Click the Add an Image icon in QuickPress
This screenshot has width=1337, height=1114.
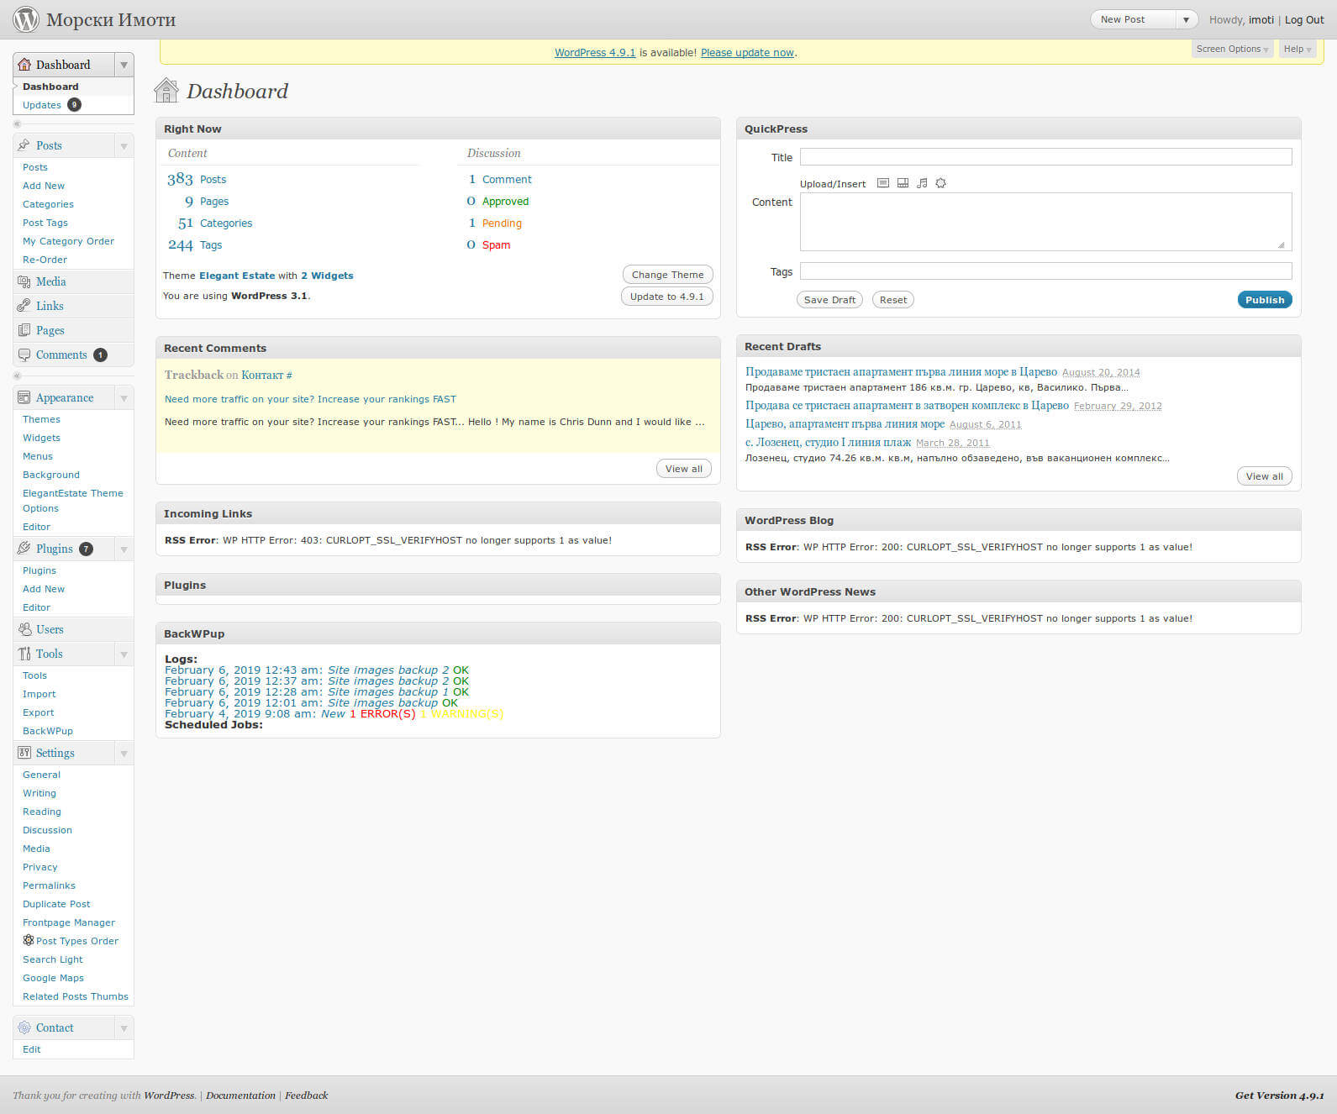(883, 183)
